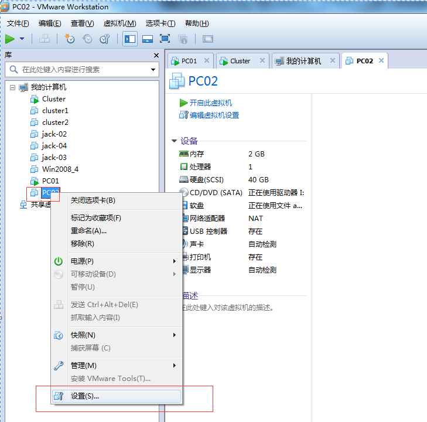
Task: Click the 硬盘(SCSI) device icon
Action: click(x=184, y=180)
